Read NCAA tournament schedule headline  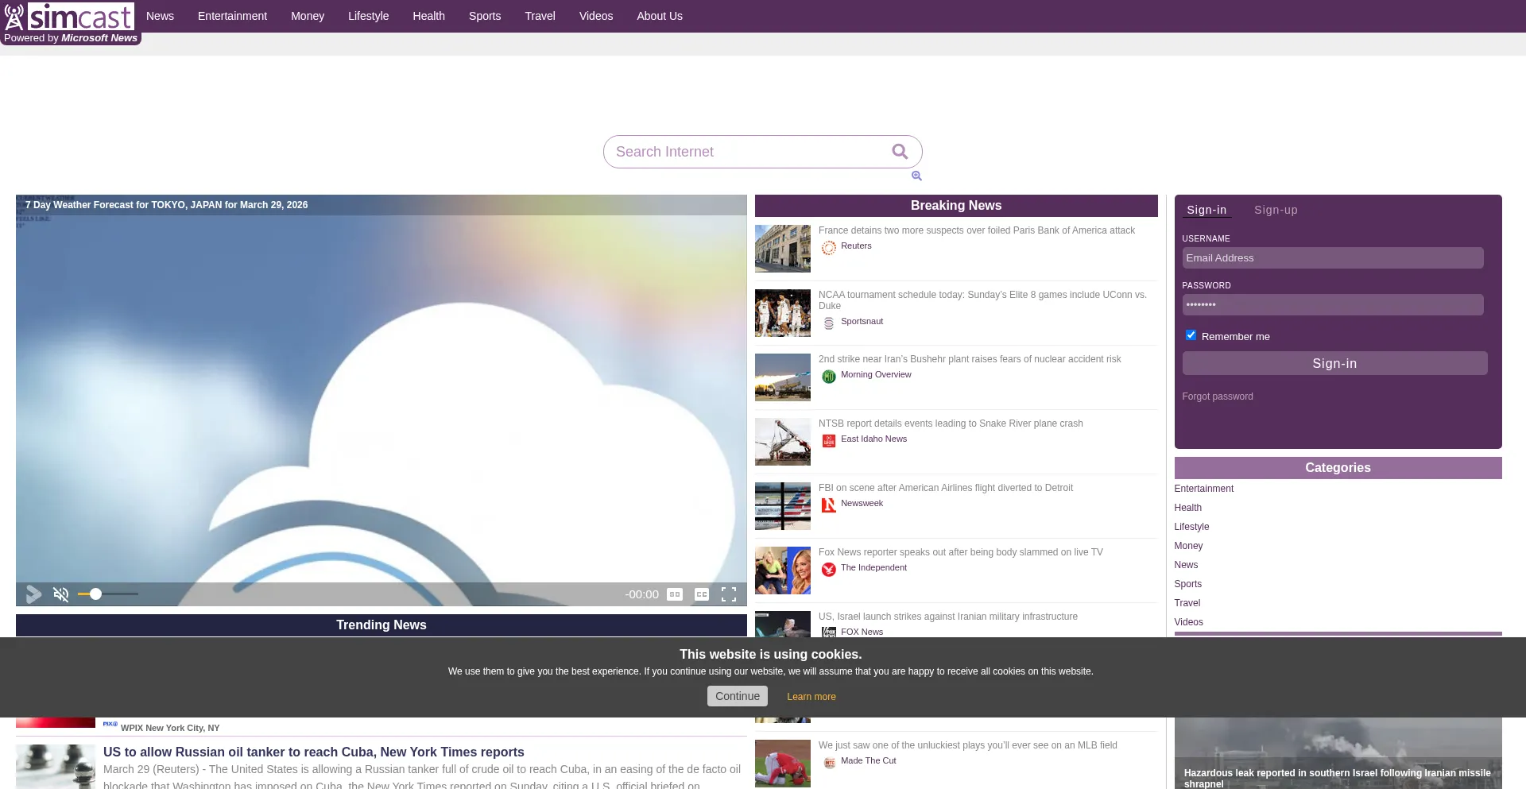point(983,300)
